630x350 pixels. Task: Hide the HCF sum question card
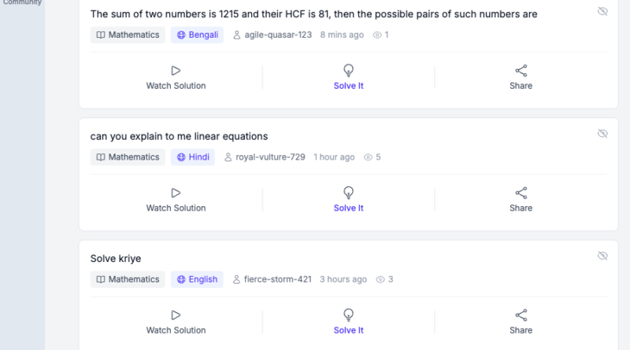coord(602,12)
